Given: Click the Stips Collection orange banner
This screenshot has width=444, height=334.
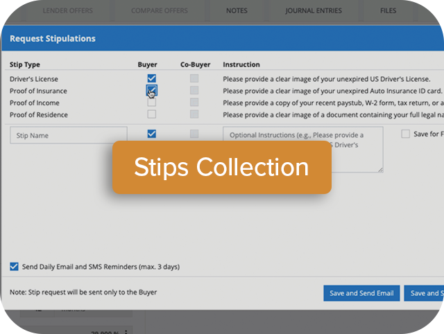Looking at the screenshot, I should [x=221, y=167].
